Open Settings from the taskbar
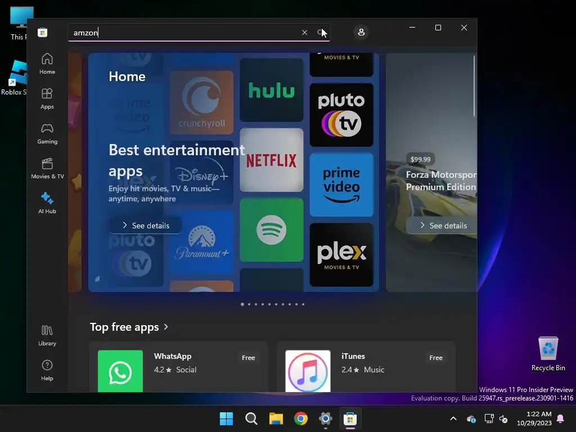 coord(326,418)
